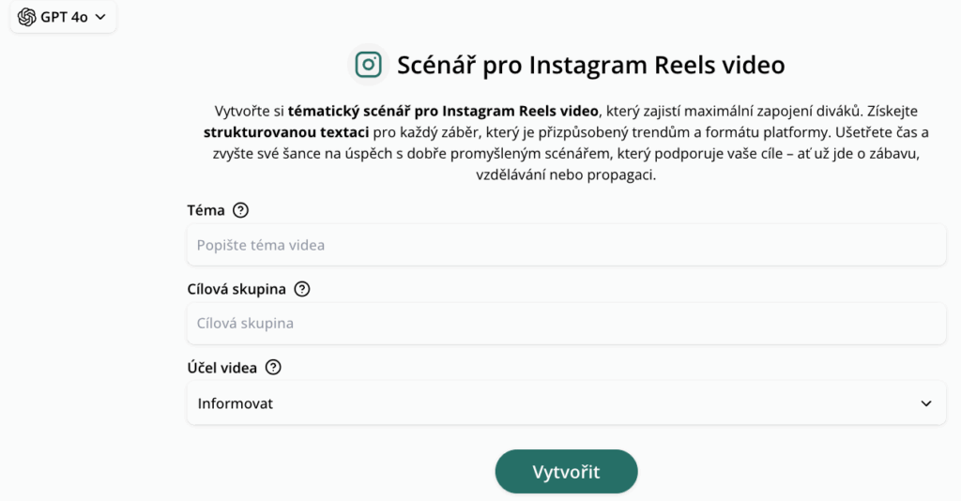The image size is (961, 501).
Task: Click the Cílová skupina field label
Action: click(236, 289)
